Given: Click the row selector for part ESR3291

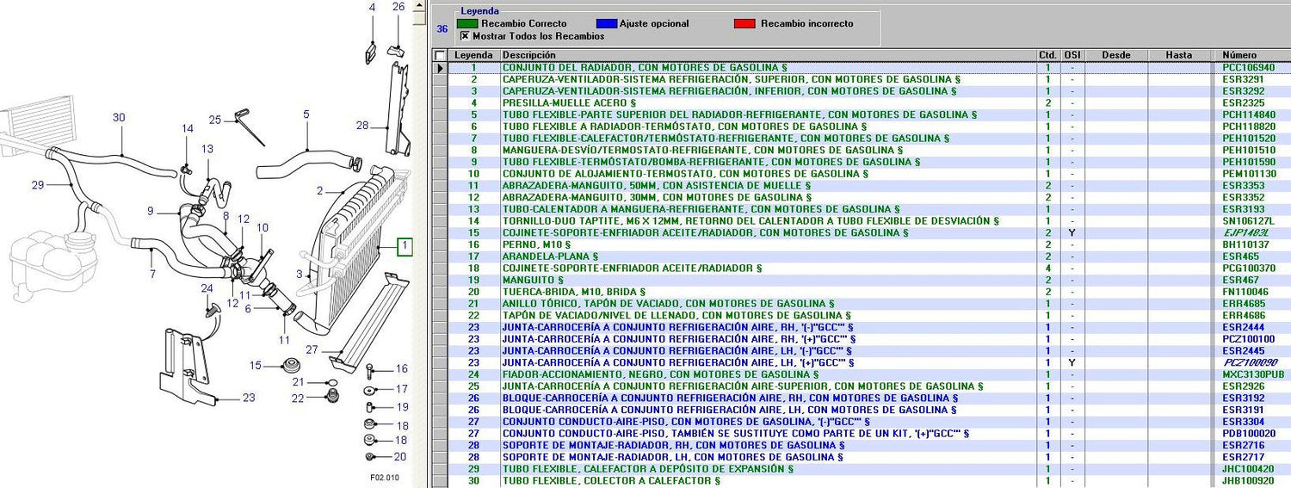Looking at the screenshot, I should click(440, 79).
